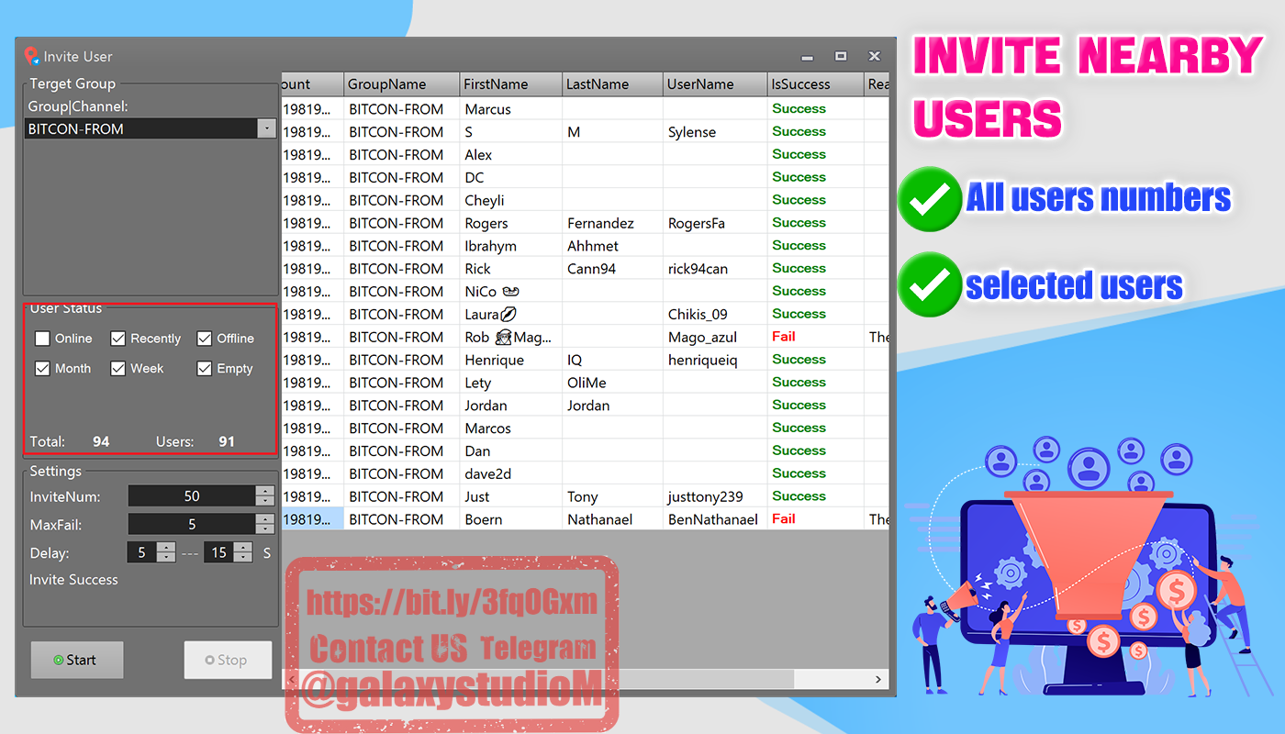Viewport: 1285px width, 734px height.
Task: Click the Start button
Action: pyautogui.click(x=77, y=660)
